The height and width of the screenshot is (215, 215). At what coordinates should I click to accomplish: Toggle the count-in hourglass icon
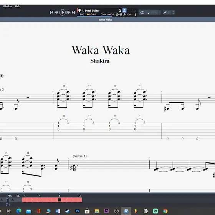[x=120, y=10]
